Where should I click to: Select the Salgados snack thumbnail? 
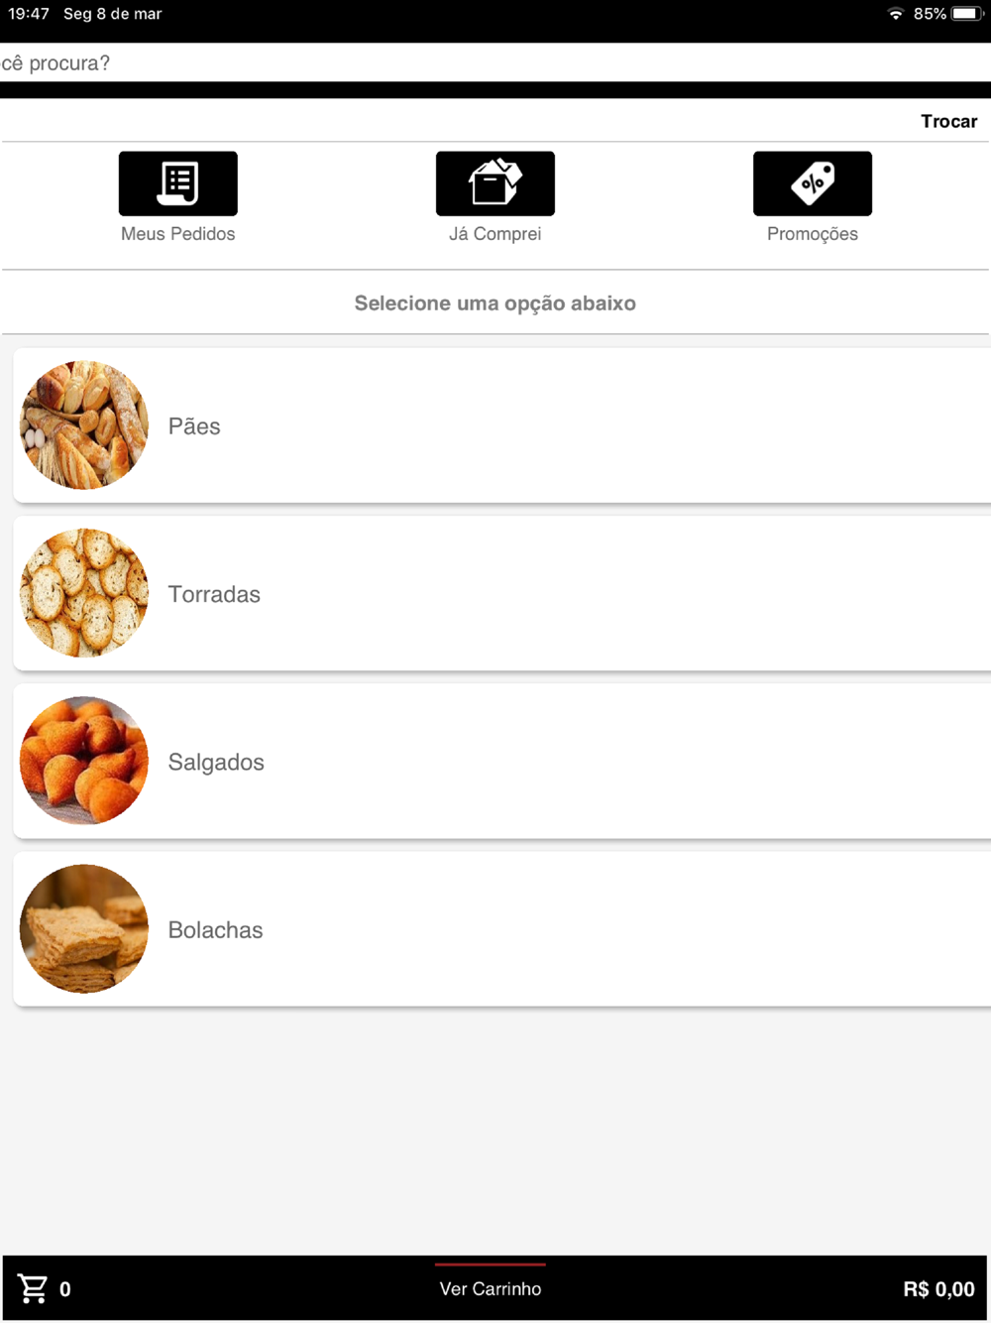coord(84,761)
